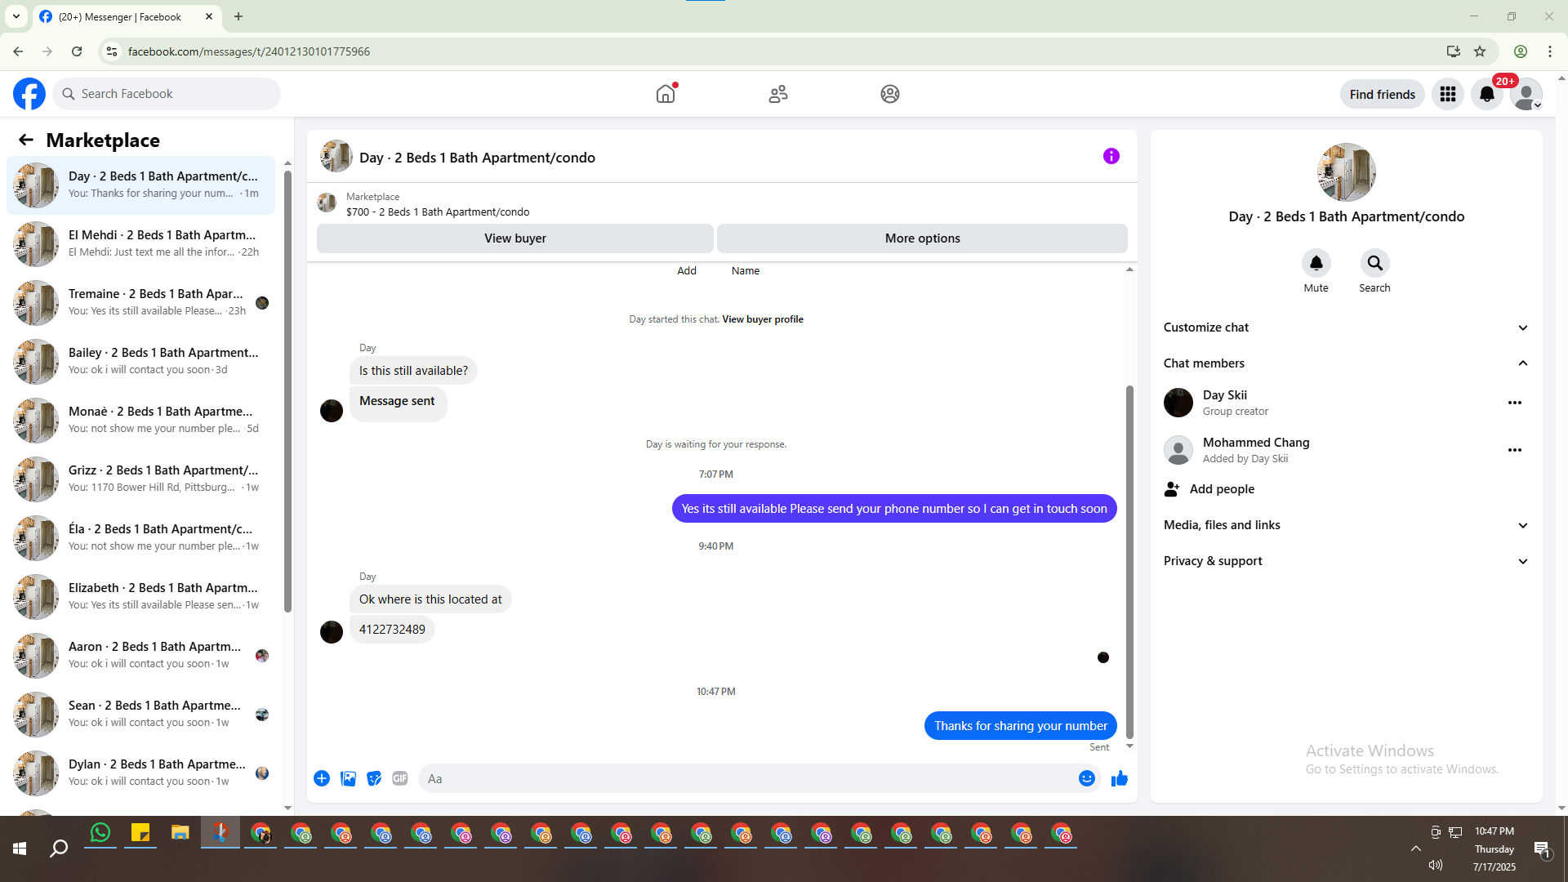This screenshot has height=882, width=1568.
Task: Open Monaè conversation
Action: coord(141,420)
